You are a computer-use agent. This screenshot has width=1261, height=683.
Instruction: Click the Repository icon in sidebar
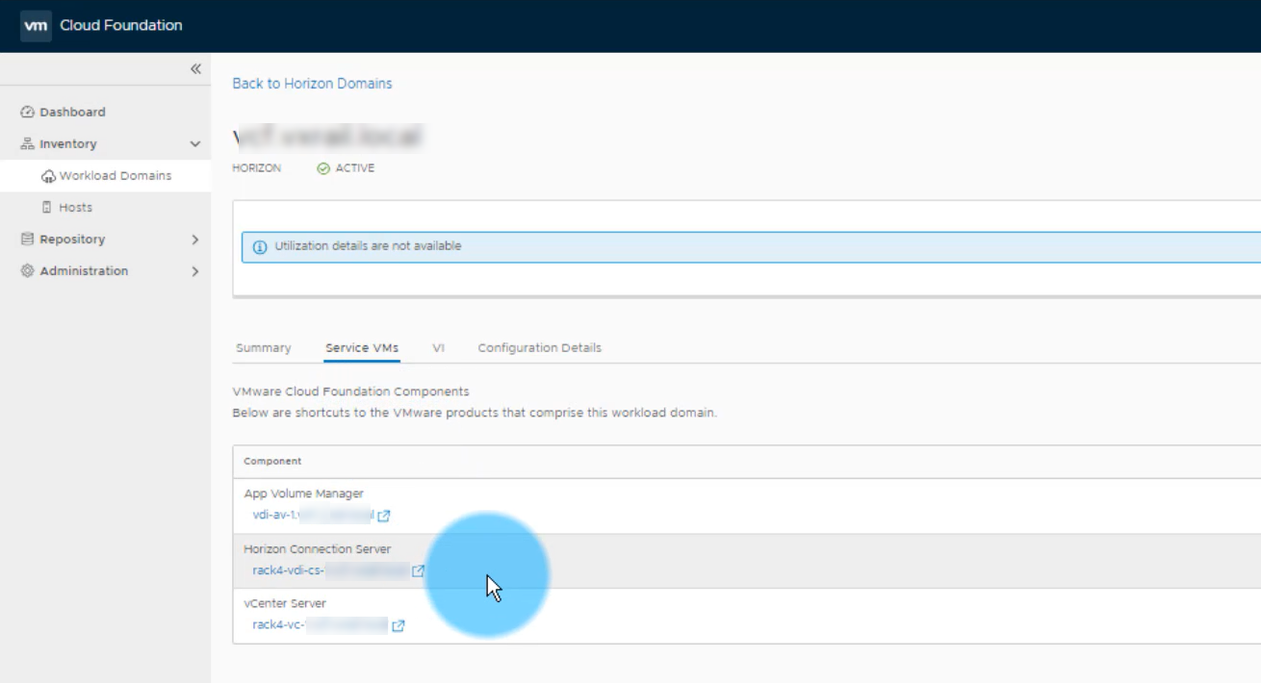pos(27,240)
